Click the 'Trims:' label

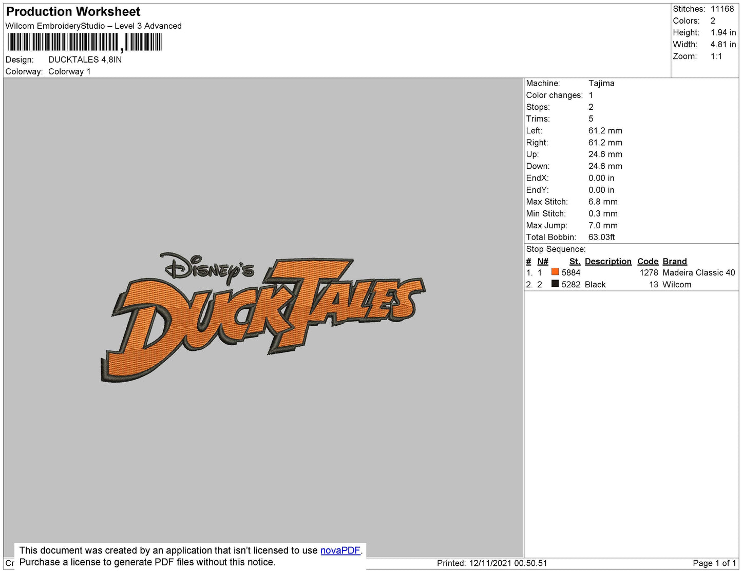(x=538, y=118)
